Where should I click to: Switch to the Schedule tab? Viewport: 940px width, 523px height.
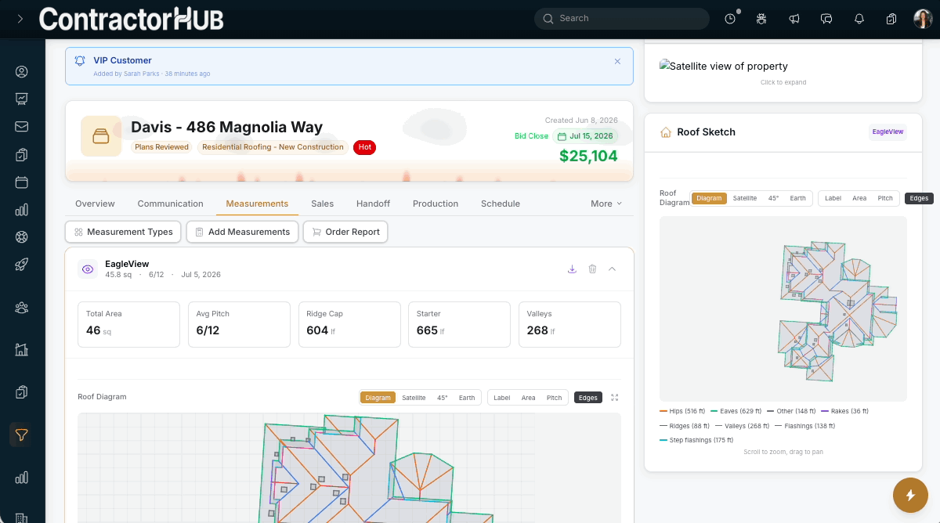(x=501, y=204)
